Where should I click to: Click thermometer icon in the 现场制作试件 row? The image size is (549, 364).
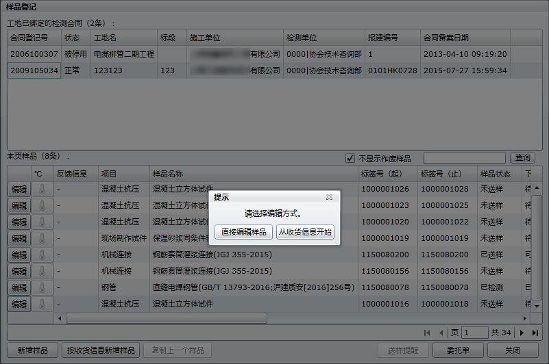coord(42,238)
